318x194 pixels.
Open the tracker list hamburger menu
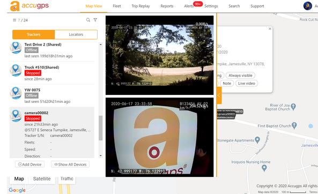tap(14, 20)
